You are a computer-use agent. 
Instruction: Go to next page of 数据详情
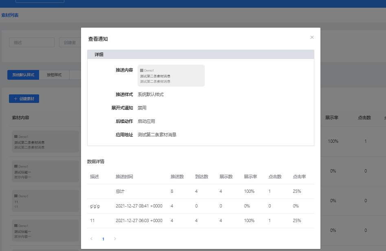point(115,239)
